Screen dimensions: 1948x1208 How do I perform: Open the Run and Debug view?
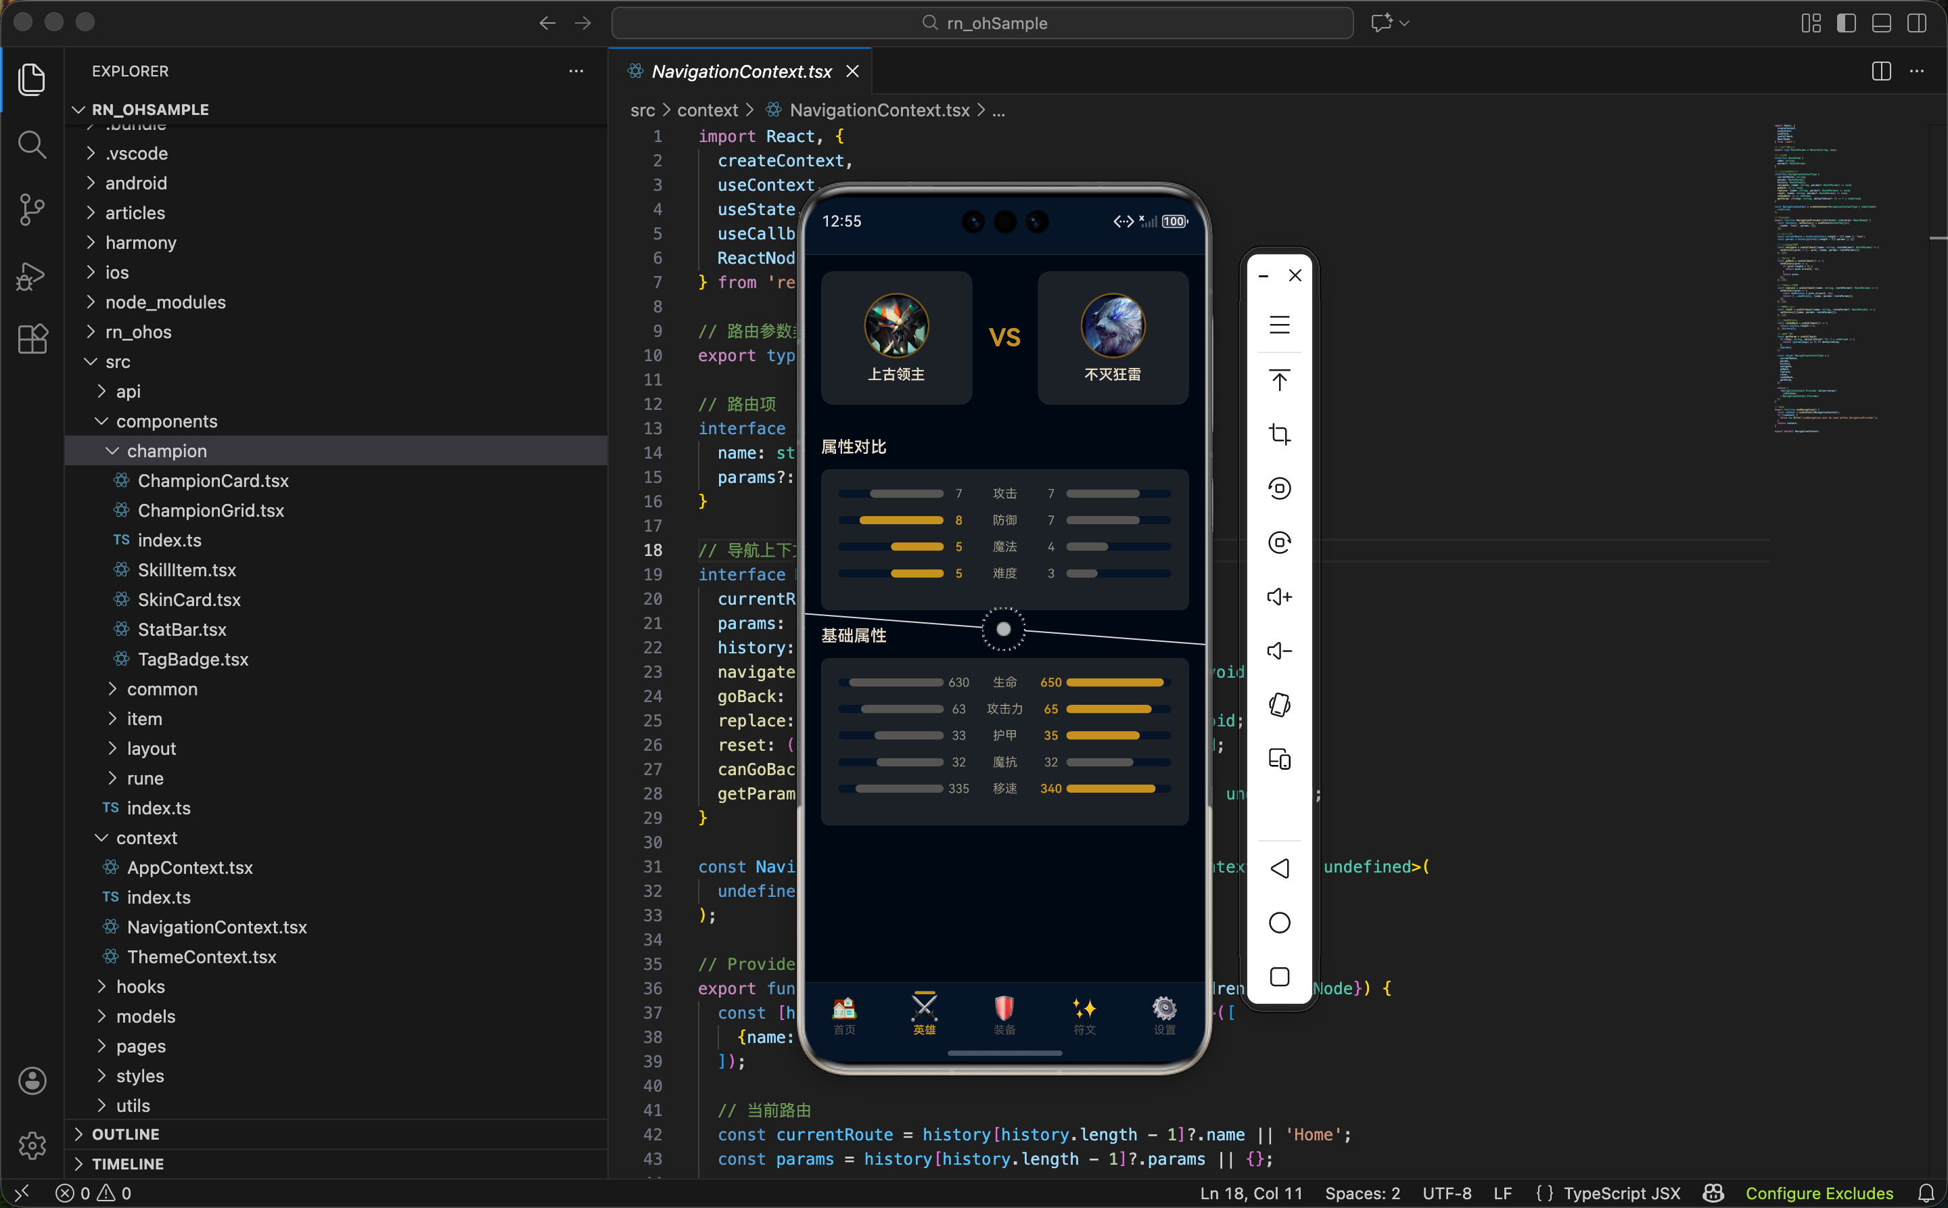(31, 276)
